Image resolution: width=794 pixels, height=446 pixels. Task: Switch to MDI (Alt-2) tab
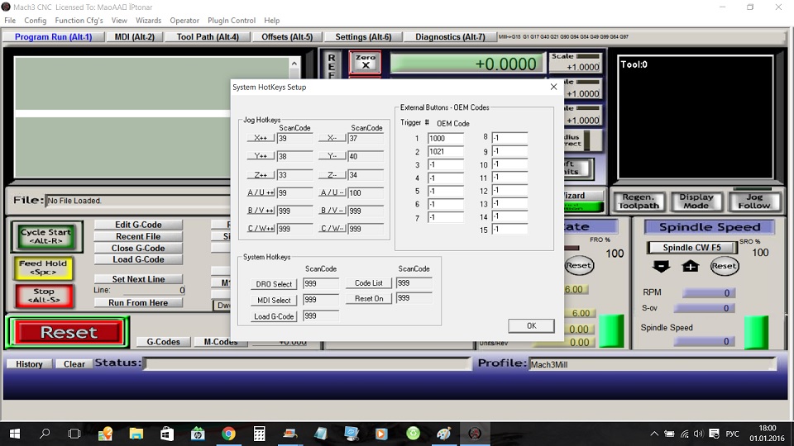point(134,37)
